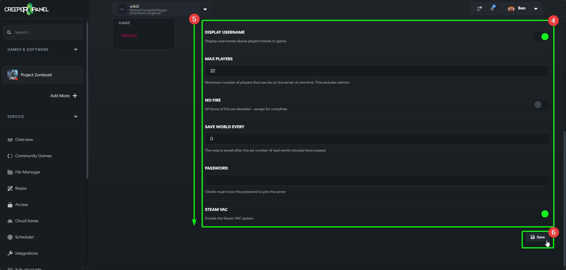
Task: Click into the Password field
Action: click(x=376, y=180)
